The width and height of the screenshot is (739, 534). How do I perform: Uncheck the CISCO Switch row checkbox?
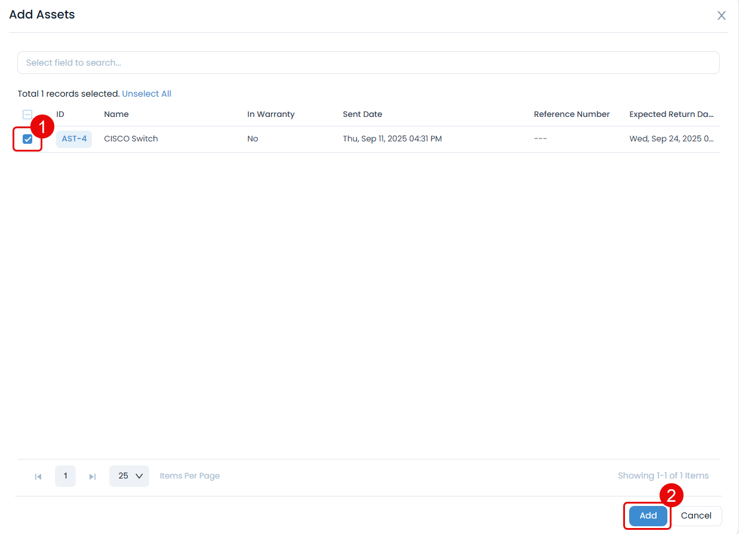click(x=27, y=138)
